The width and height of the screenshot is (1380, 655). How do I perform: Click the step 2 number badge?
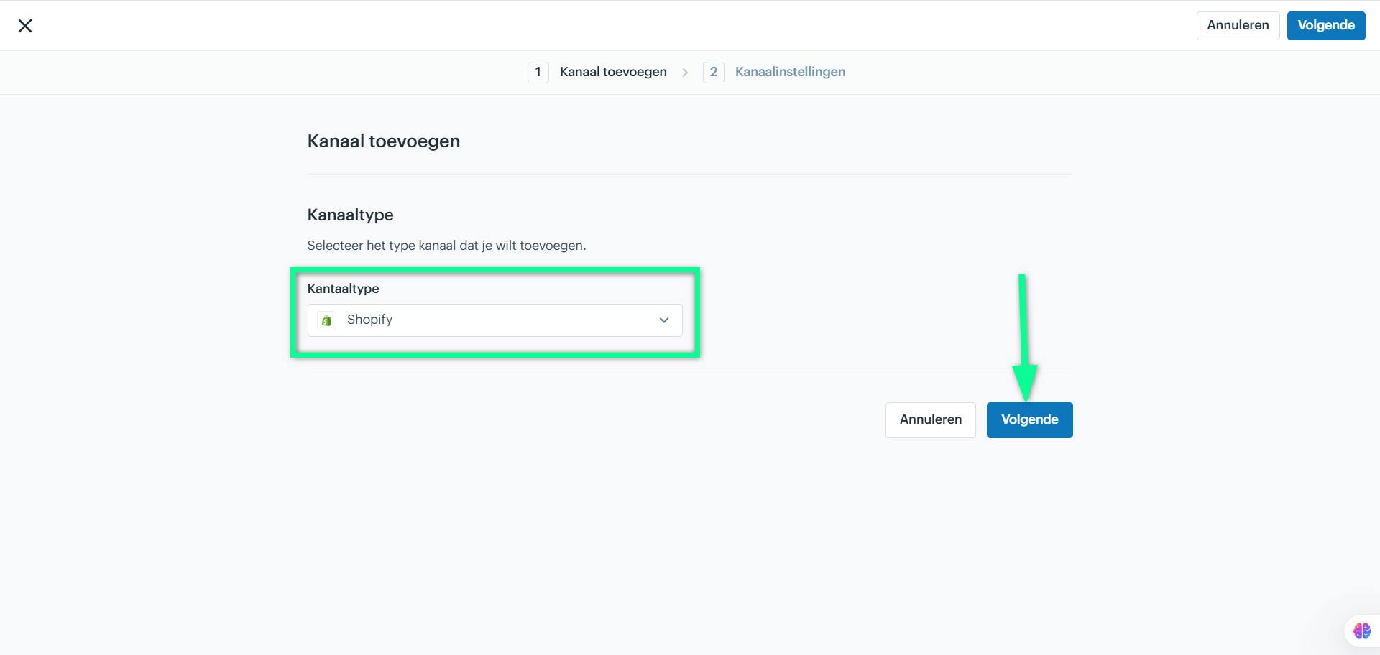pyautogui.click(x=713, y=72)
